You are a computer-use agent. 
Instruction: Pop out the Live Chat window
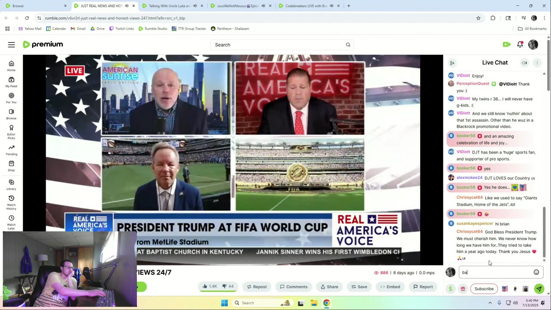[524, 63]
